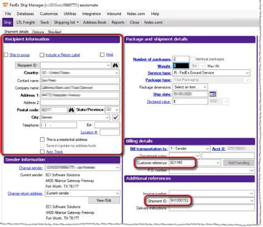Open the Ship date calendar icon

click(x=213, y=94)
